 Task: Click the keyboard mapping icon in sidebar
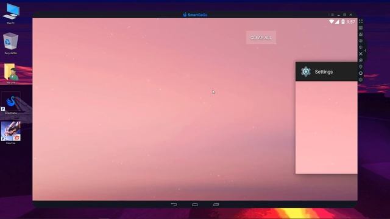click(361, 28)
